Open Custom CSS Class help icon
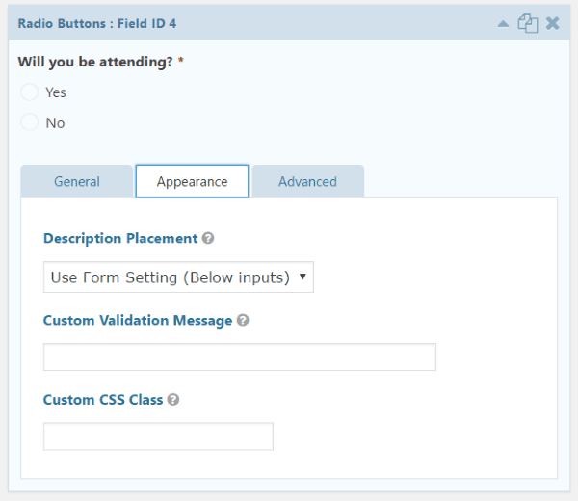Image resolution: width=578 pixels, height=501 pixels. (x=173, y=399)
